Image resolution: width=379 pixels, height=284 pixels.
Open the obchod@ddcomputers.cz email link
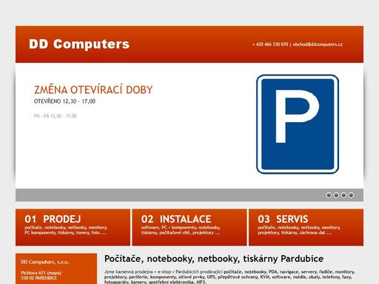(318, 44)
